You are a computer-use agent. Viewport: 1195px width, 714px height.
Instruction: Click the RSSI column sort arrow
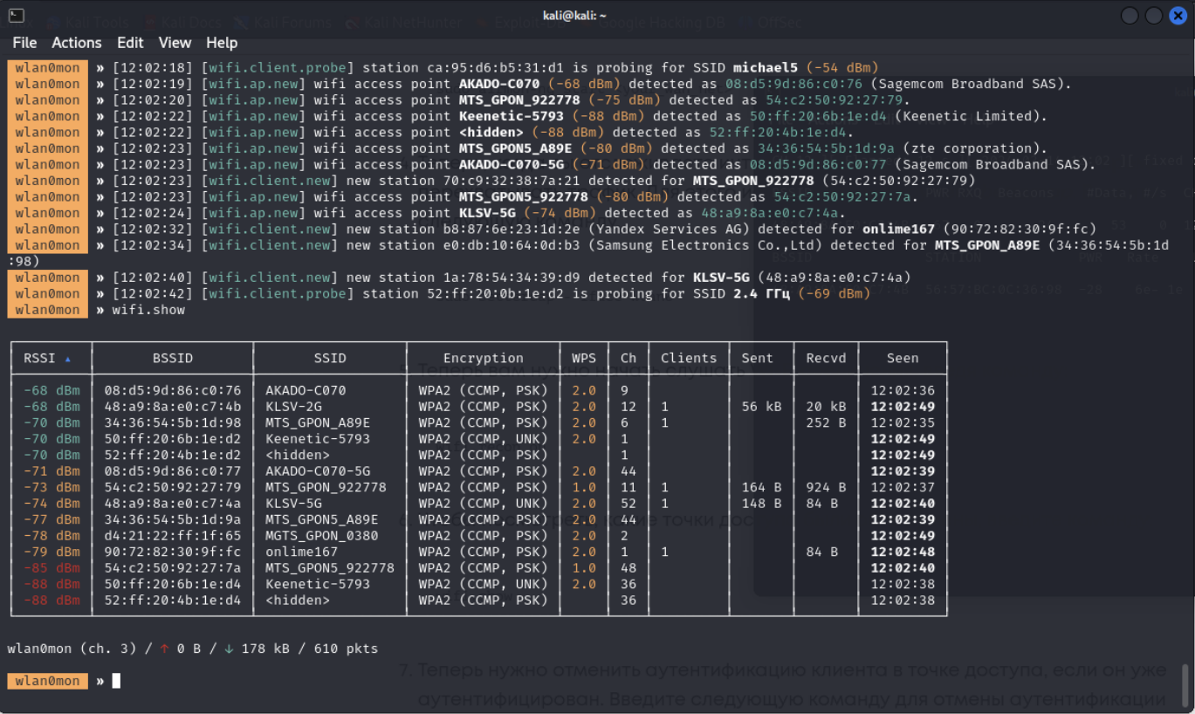68,359
